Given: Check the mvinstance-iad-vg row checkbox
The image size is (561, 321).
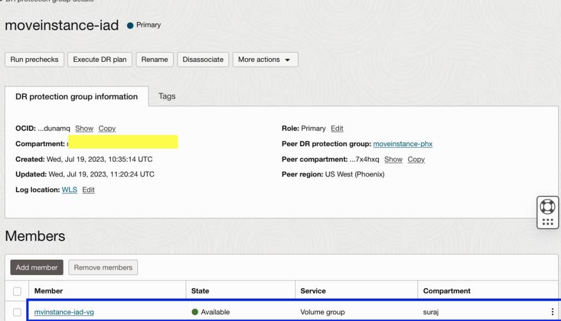Looking at the screenshot, I should click(17, 312).
